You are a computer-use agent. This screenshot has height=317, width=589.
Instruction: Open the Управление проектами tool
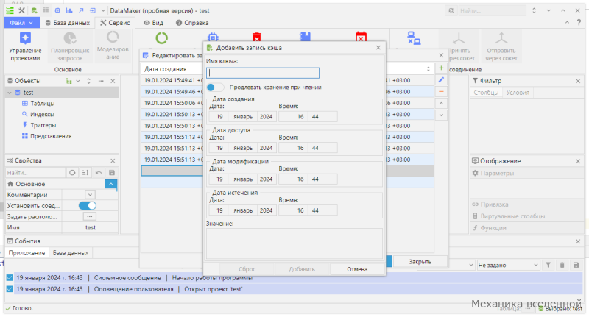(25, 46)
